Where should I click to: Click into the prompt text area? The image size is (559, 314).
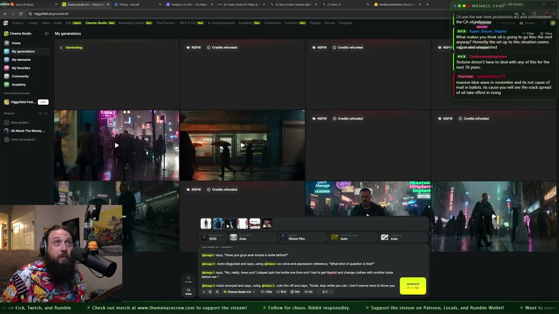click(x=298, y=266)
